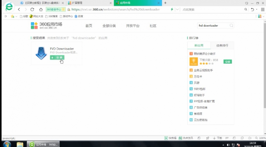Close the 应用市场 tab
Screen dimensions: 266x147
159,3
